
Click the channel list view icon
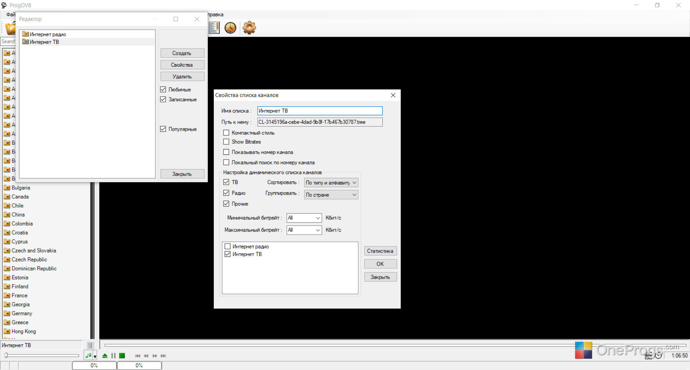[90, 346]
